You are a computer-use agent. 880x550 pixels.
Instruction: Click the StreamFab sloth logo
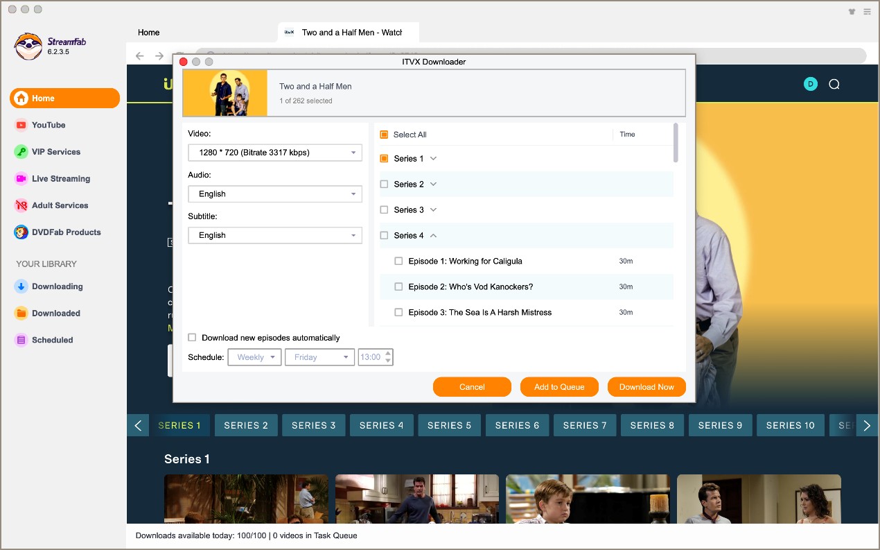tap(28, 46)
